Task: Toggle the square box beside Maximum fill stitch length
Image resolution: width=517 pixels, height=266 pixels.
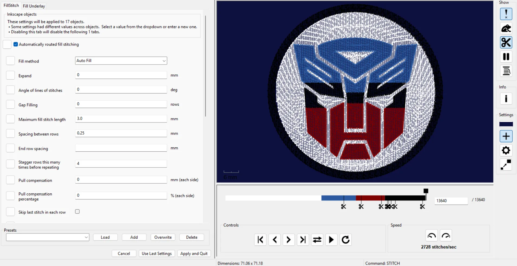Action: [10, 119]
